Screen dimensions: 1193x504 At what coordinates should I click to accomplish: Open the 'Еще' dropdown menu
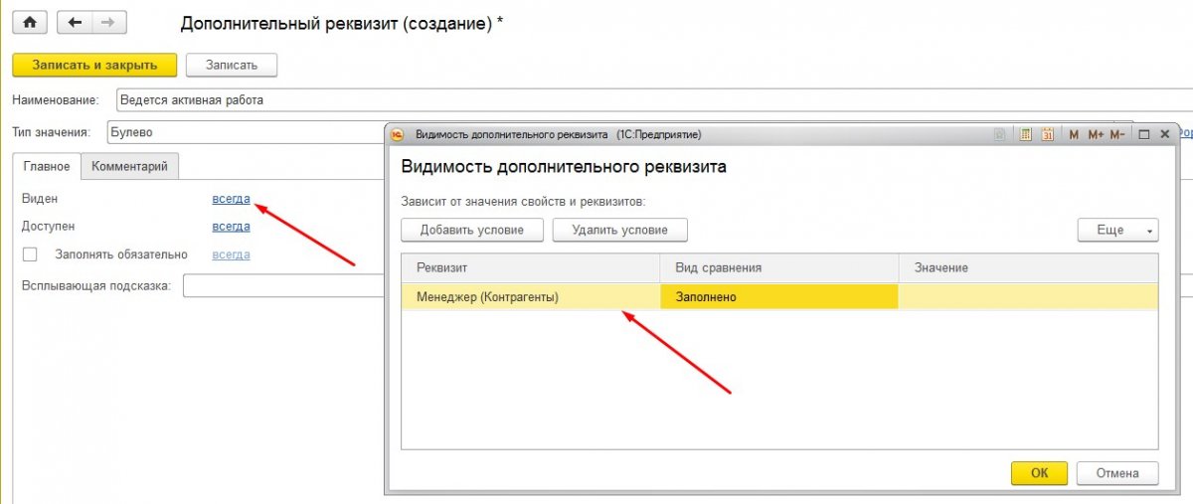tap(1117, 230)
